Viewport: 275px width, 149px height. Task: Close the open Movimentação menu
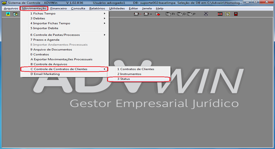34,8
